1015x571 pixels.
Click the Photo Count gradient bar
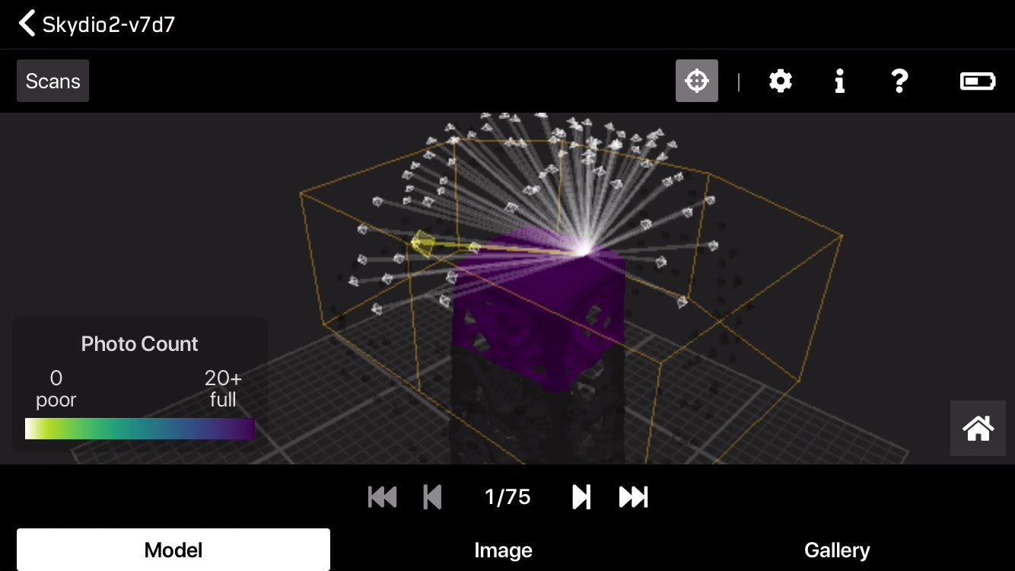(x=140, y=428)
